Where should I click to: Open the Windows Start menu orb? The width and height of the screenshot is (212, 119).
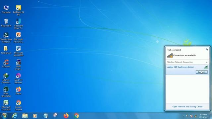[4, 116]
